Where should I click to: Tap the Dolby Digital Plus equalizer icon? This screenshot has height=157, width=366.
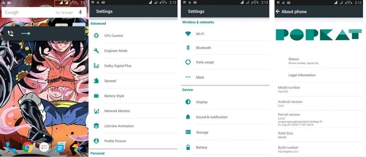tap(96, 66)
